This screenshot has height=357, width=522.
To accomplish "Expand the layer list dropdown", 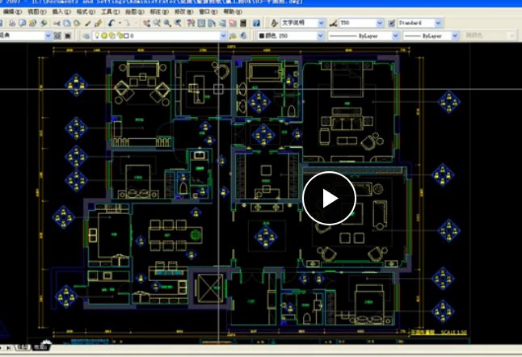I will [x=223, y=36].
